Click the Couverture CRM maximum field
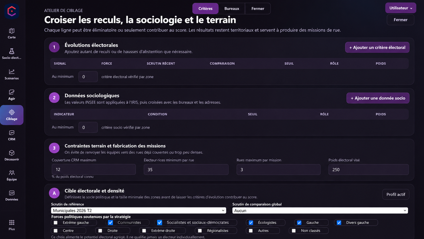 point(94,169)
